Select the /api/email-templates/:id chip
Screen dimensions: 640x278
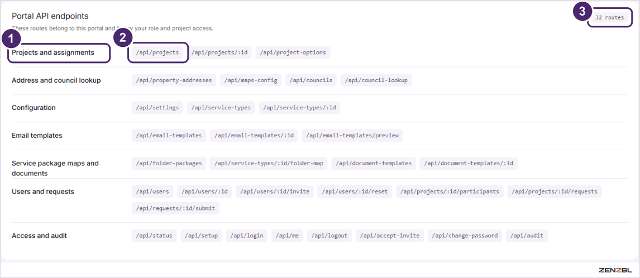(x=254, y=136)
